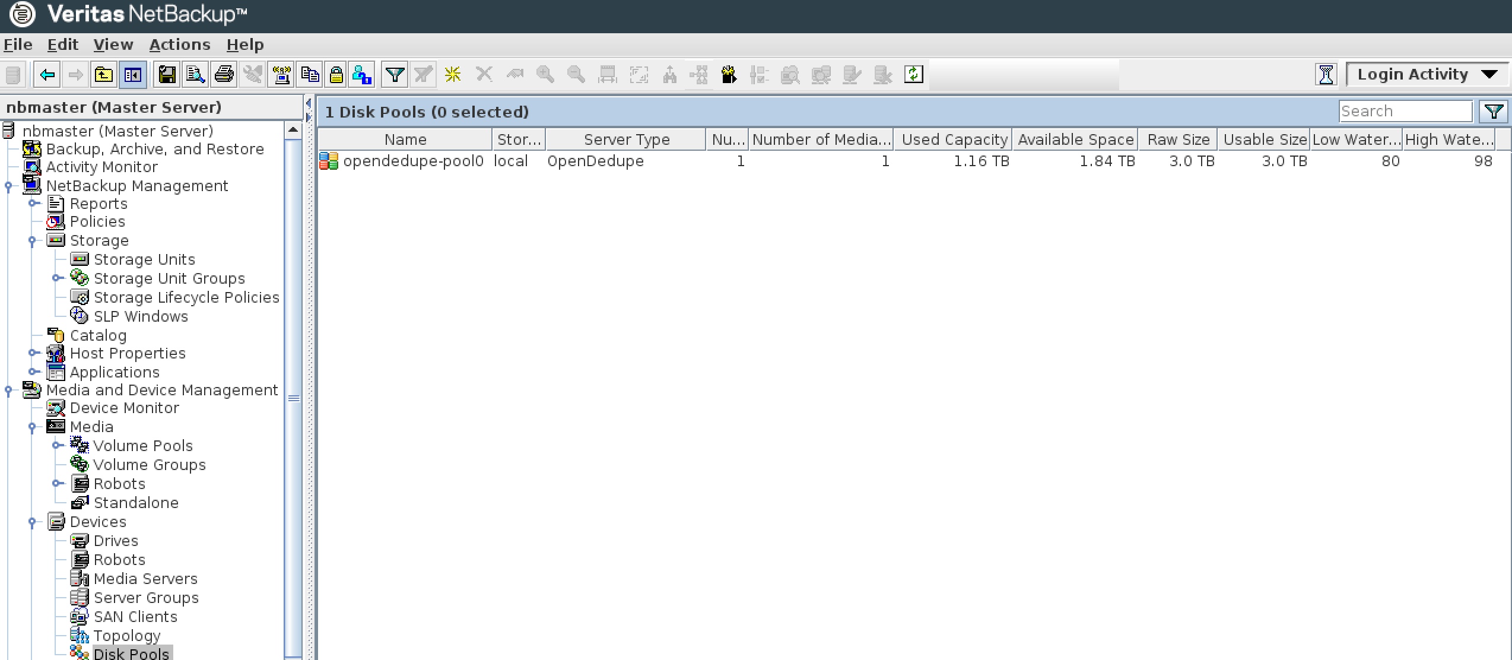Open the View menu

(113, 45)
